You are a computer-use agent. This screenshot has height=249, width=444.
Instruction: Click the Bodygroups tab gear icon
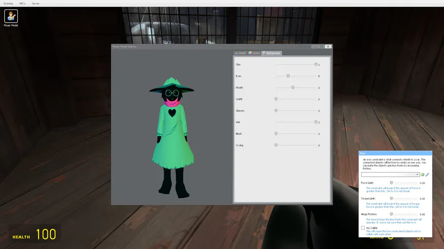(264, 53)
